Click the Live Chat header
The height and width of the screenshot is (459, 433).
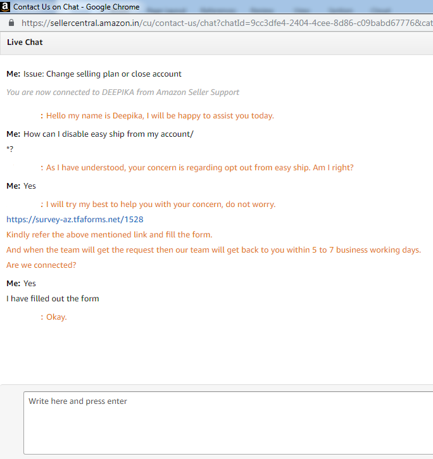click(x=25, y=42)
